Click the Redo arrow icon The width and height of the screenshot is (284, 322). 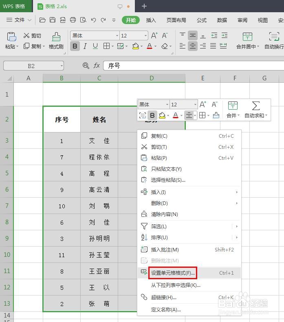(103, 20)
